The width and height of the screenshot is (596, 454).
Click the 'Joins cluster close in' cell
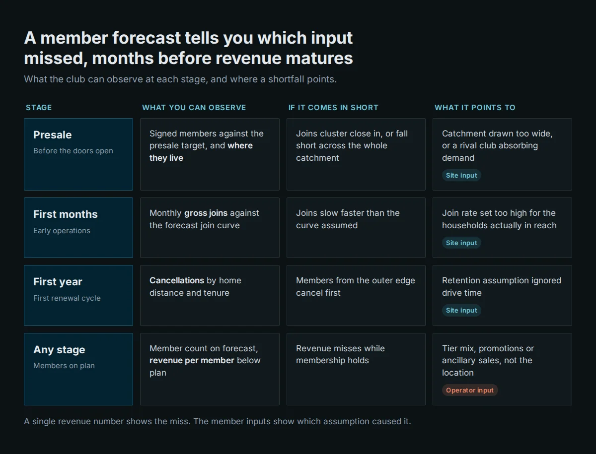tap(356, 154)
